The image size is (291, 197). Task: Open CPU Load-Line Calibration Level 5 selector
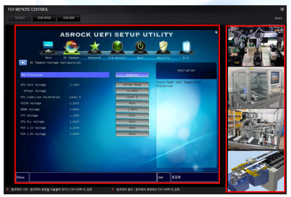pyautogui.click(x=132, y=97)
